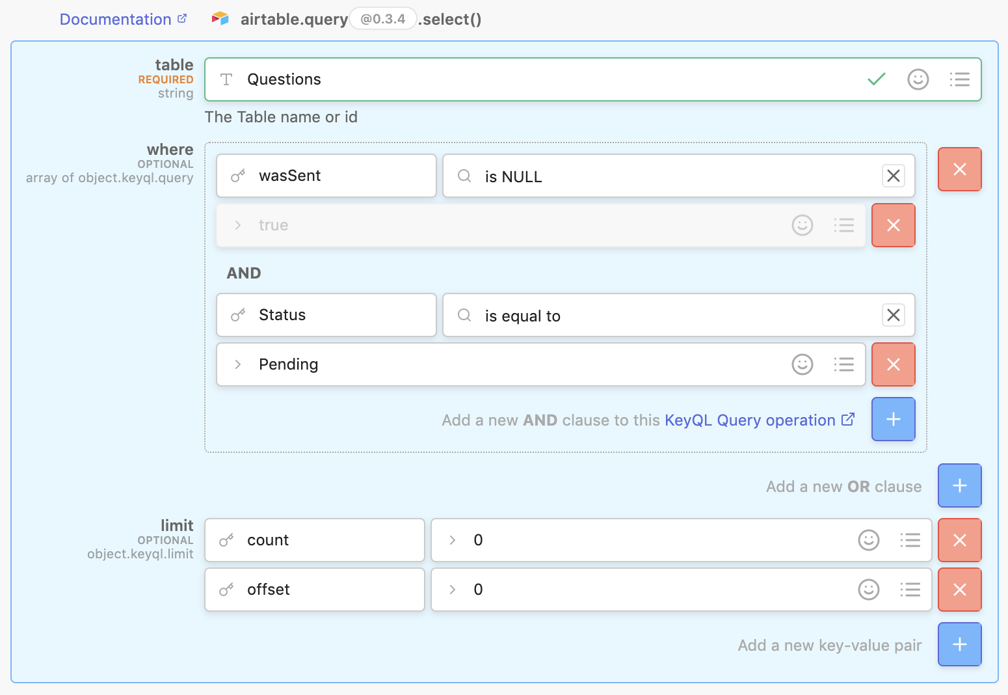Remove the count key-value pair

(959, 540)
